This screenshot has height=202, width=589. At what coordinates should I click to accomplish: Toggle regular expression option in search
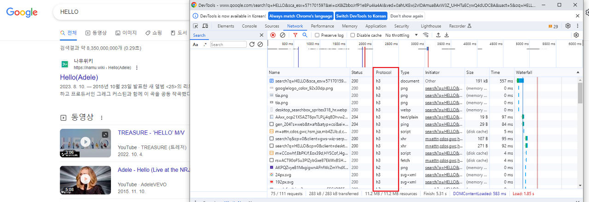[205, 45]
